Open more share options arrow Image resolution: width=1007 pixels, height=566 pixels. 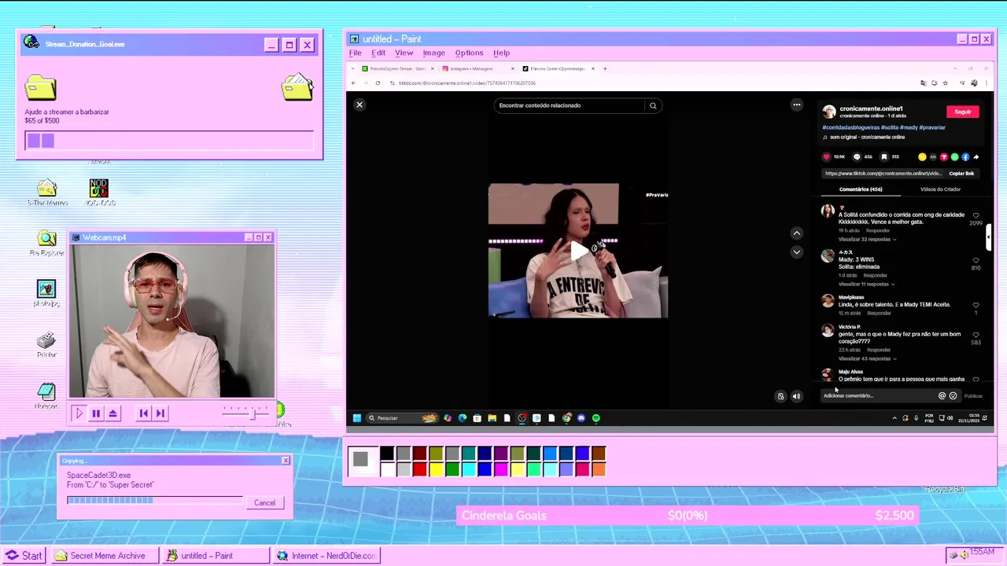(x=976, y=156)
